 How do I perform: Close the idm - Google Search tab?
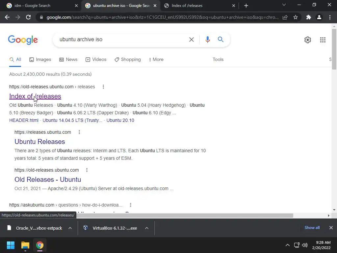click(x=76, y=6)
